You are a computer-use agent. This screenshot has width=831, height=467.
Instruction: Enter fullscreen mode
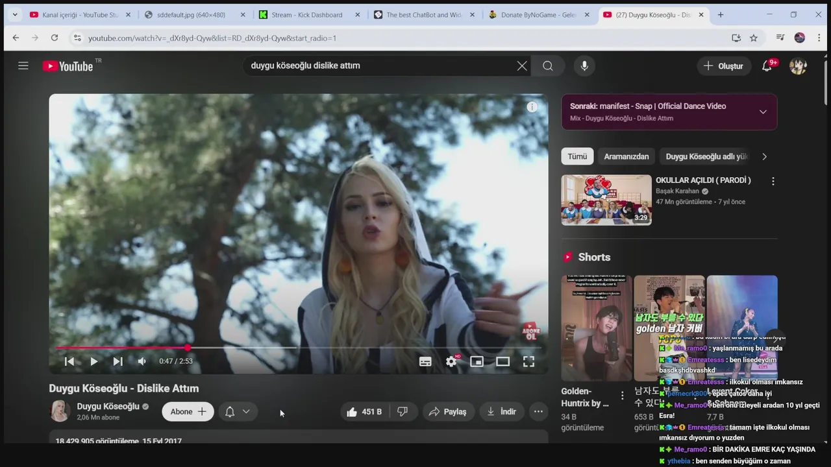pos(528,361)
